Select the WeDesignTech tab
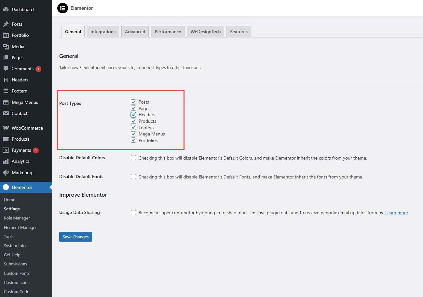 pyautogui.click(x=205, y=32)
